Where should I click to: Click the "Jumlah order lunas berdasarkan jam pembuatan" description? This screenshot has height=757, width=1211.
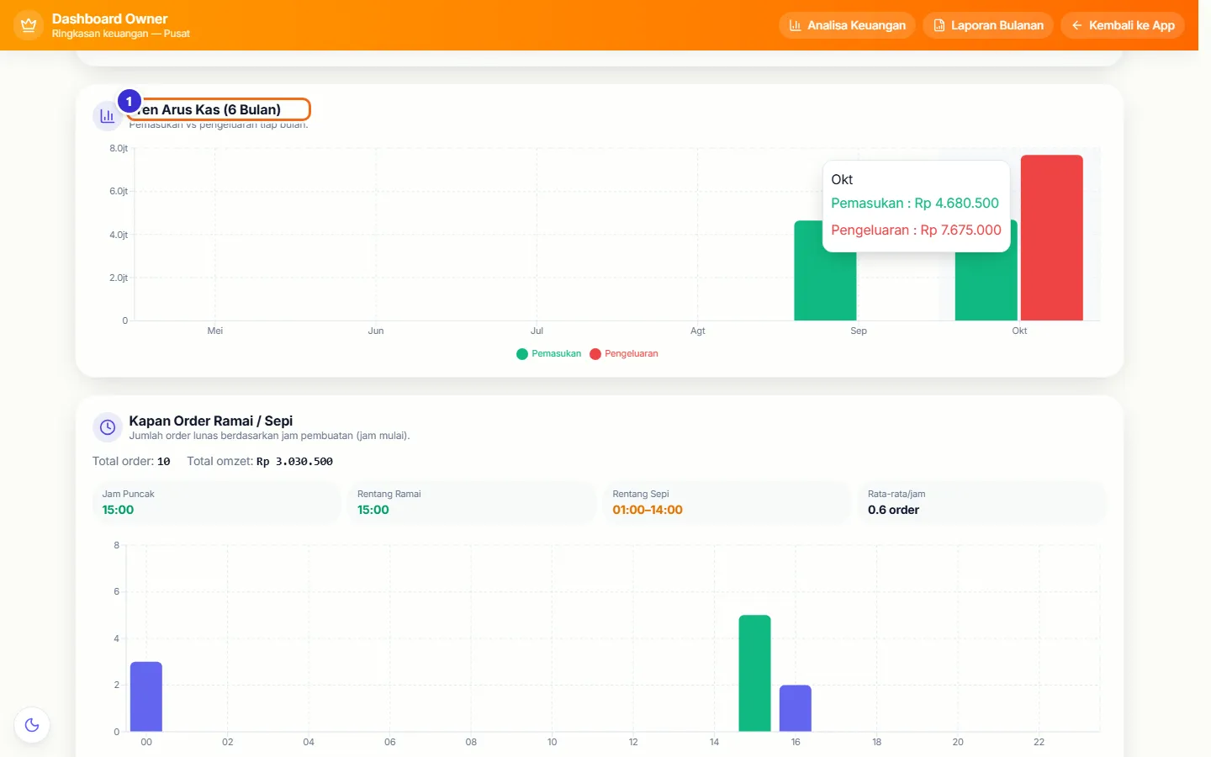[x=269, y=436]
